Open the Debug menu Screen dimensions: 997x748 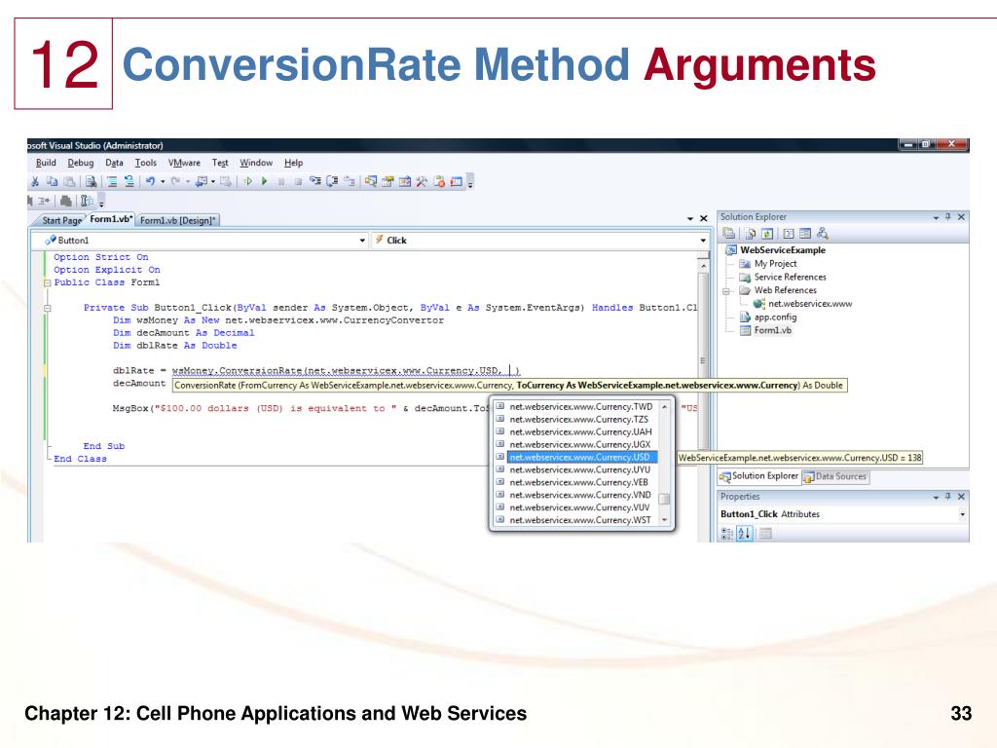81,163
